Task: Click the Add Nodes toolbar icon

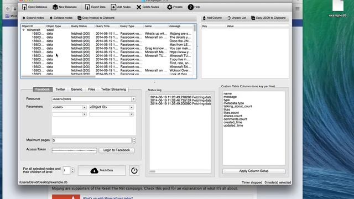Action: pyautogui.click(x=113, y=7)
